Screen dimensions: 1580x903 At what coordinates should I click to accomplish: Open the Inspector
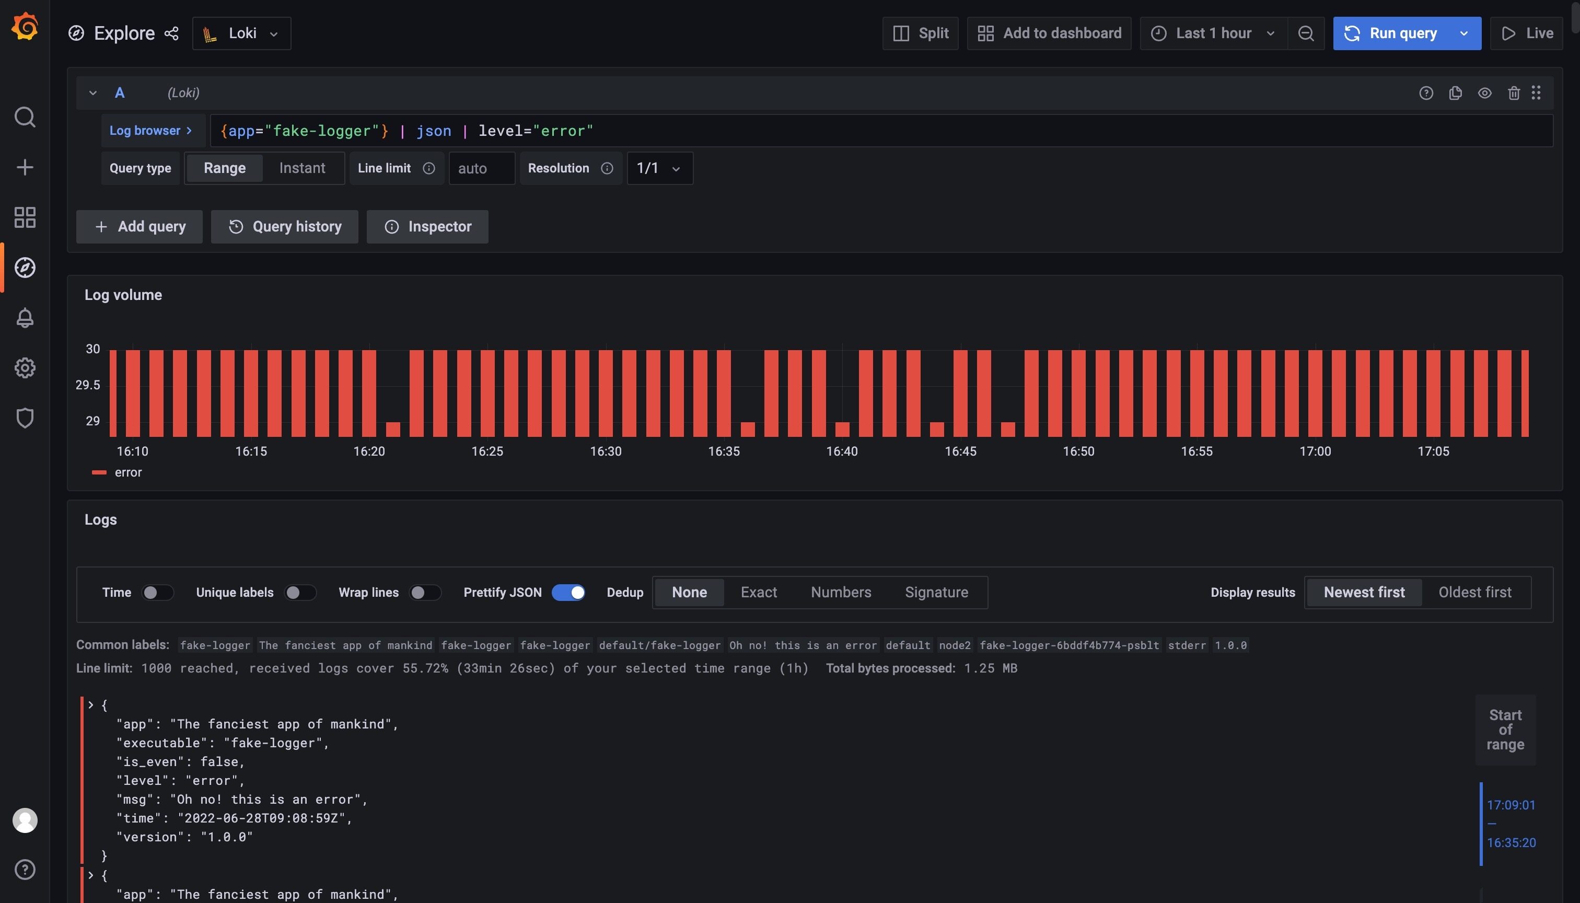[427, 226]
